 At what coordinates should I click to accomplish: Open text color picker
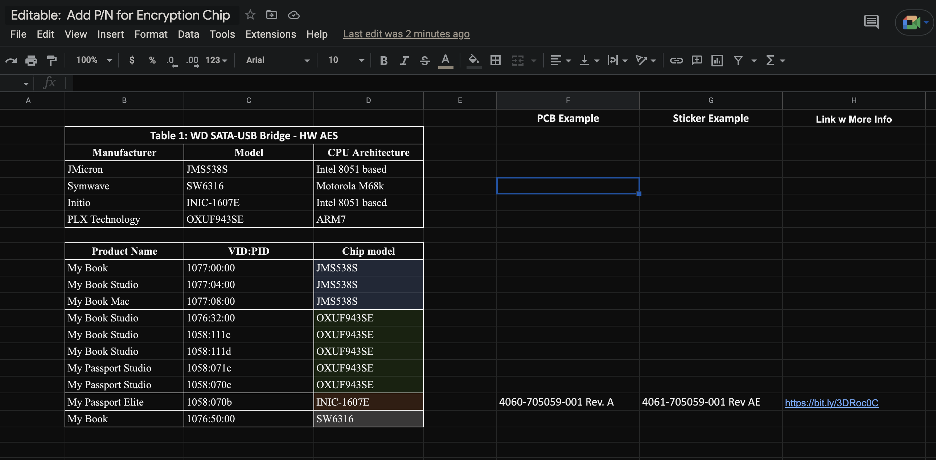(446, 61)
